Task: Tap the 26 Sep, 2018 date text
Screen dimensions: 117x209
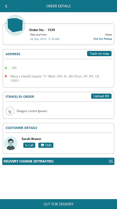Action: (x=38, y=39)
